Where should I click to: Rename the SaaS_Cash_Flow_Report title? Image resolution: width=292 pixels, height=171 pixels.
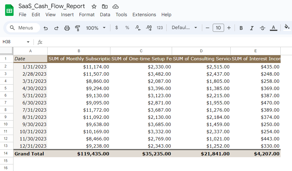pos(51,6)
